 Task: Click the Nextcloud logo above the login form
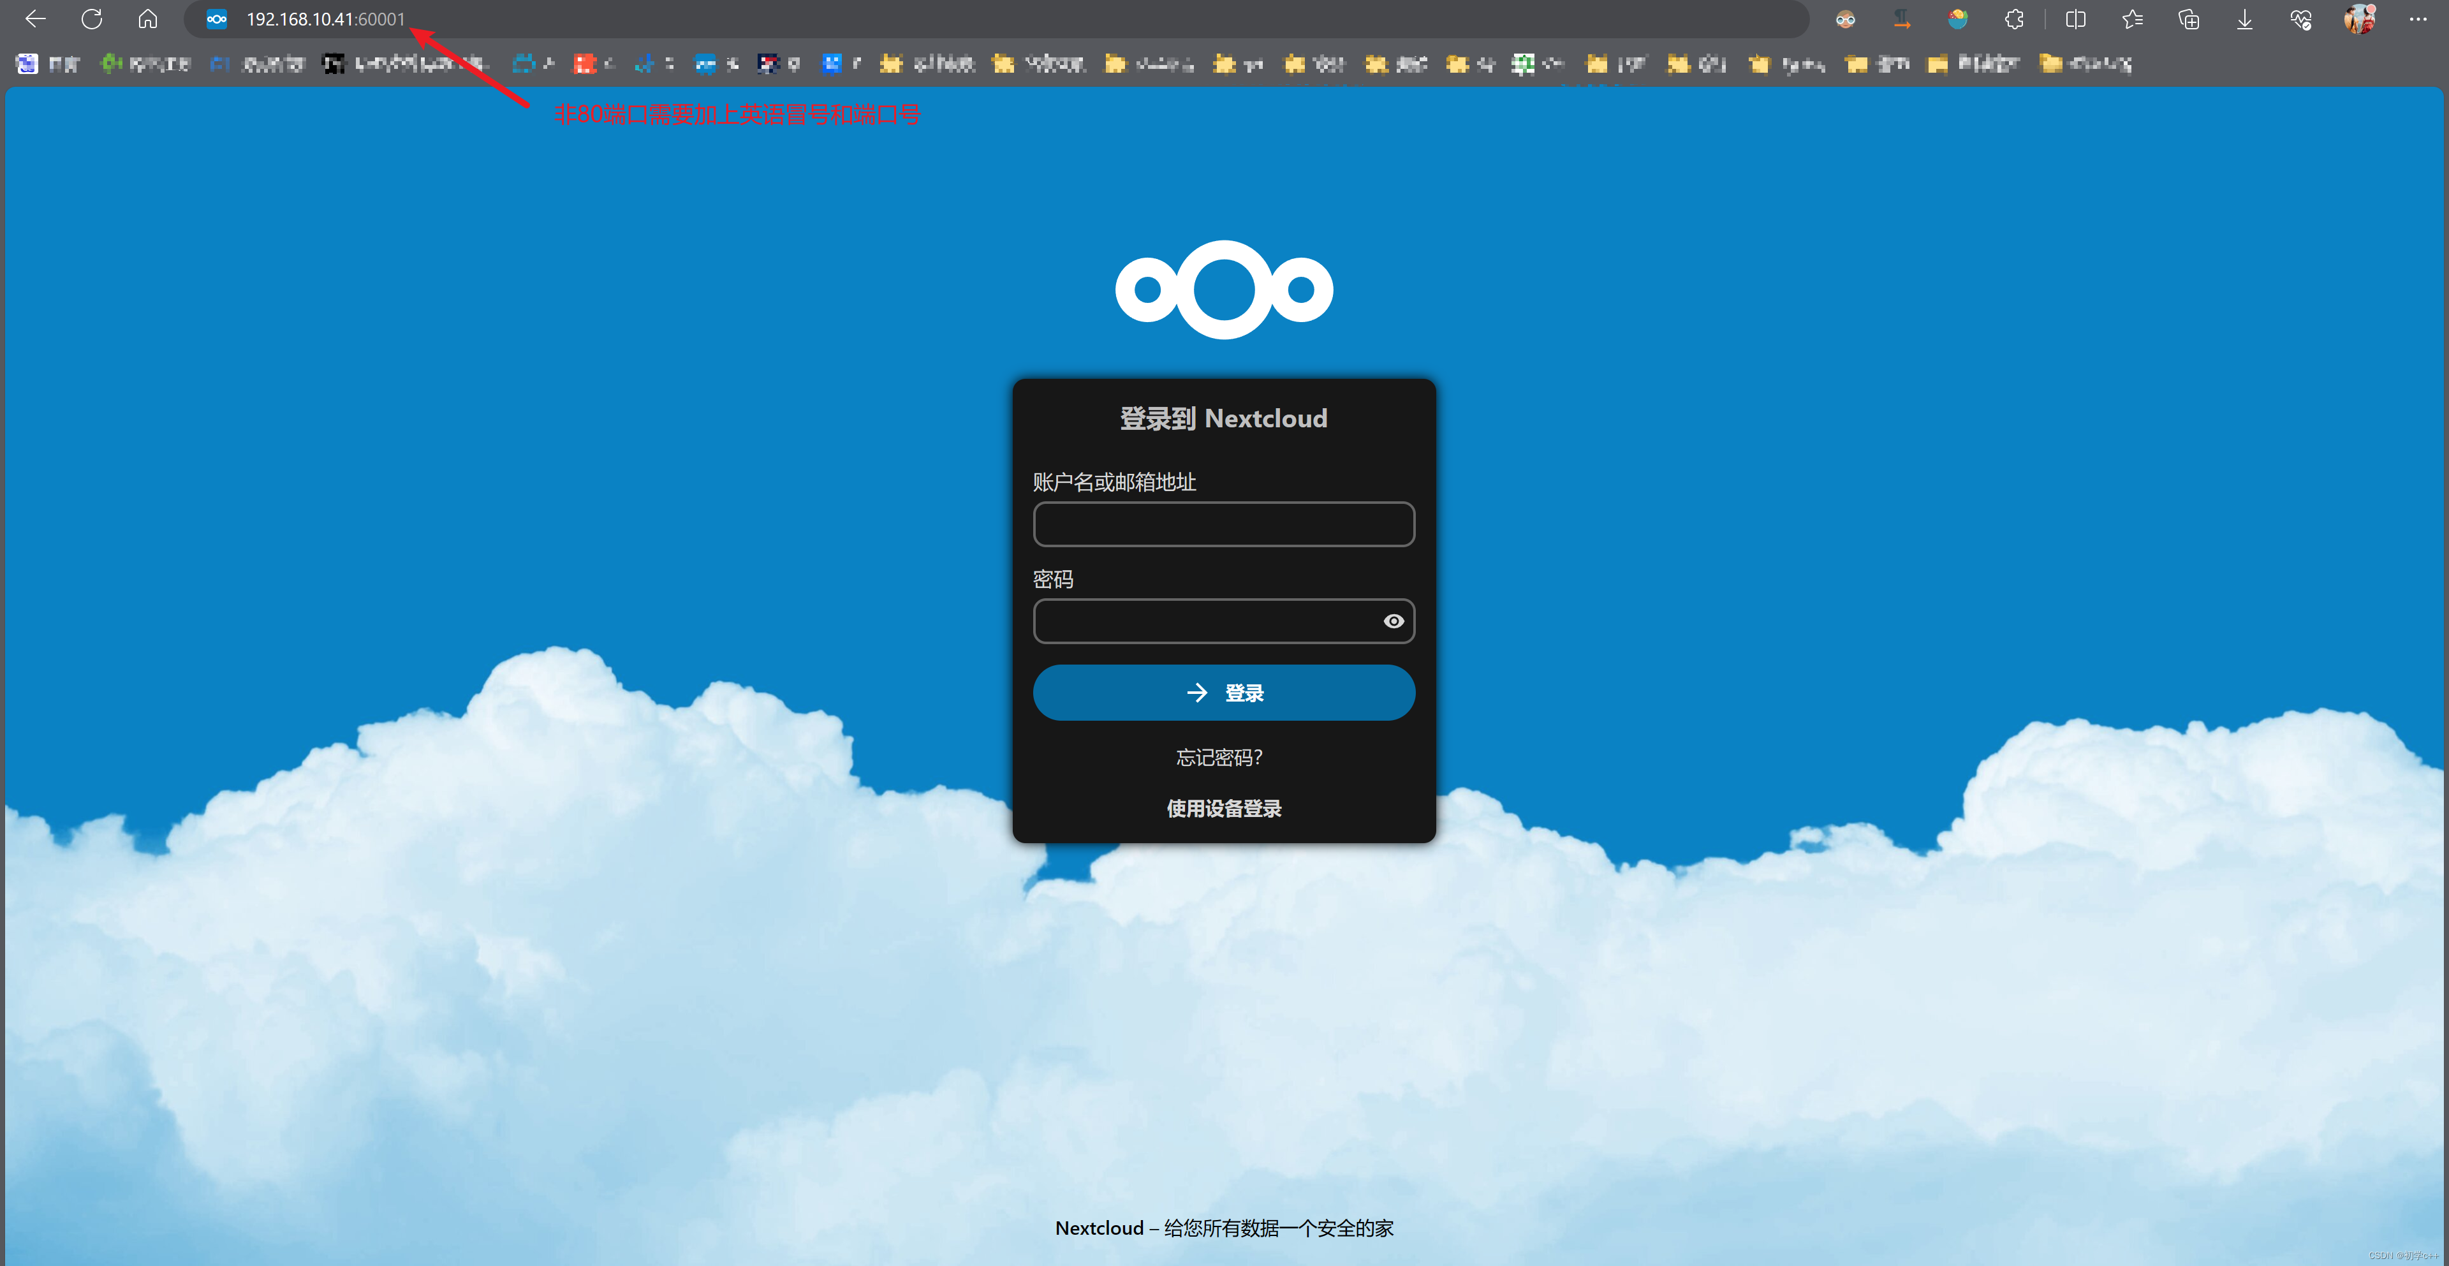(1224, 289)
